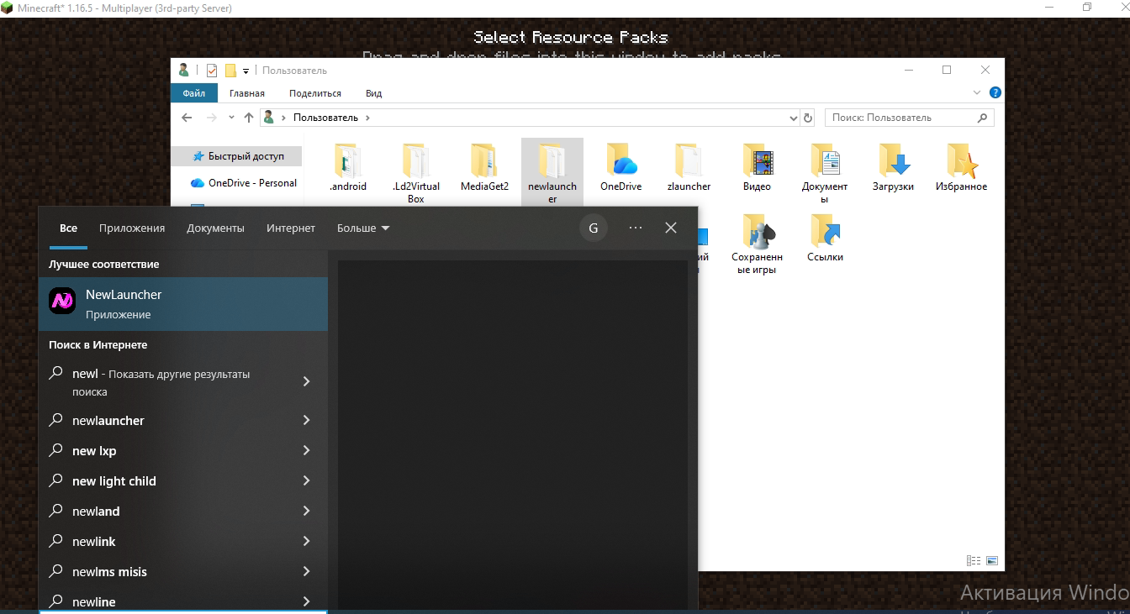This screenshot has height=614, width=1130.
Task: Open the MediaGet2 folder
Action: (x=484, y=167)
